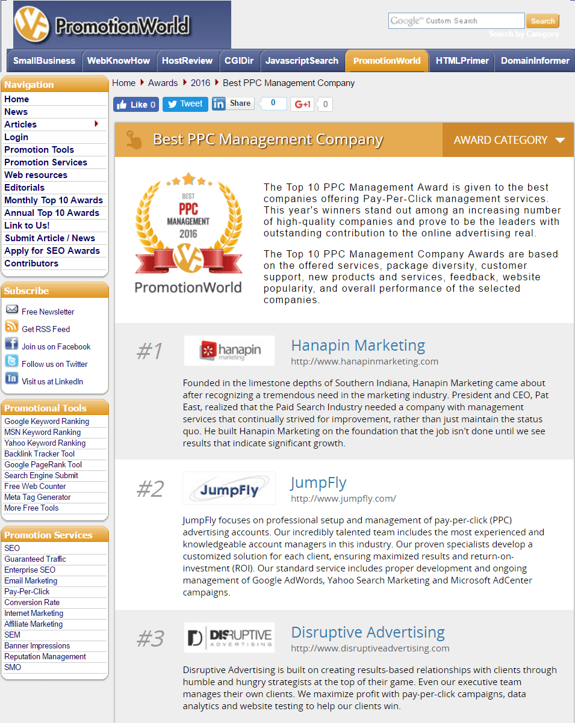The width and height of the screenshot is (575, 723).
Task: Open Promotion Tools in Navigation sidebar
Action: click(39, 150)
